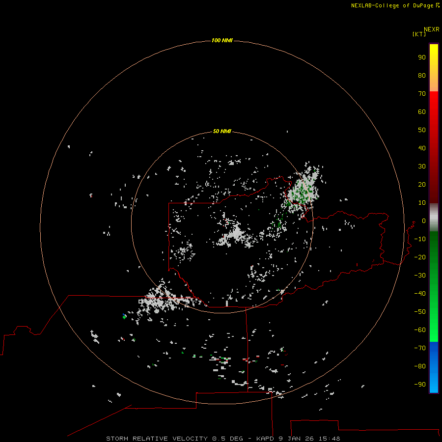
Task: Click the -90 value on the velocity scale
Action: 420,385
